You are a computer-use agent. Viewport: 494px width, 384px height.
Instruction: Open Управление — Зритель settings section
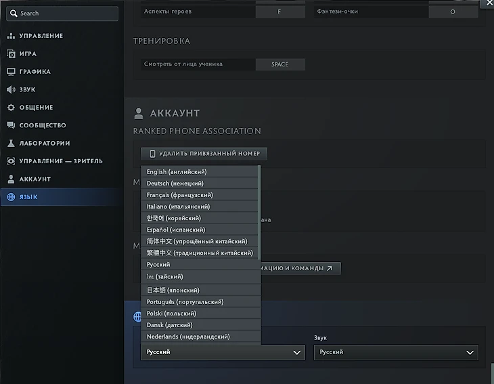(x=60, y=161)
